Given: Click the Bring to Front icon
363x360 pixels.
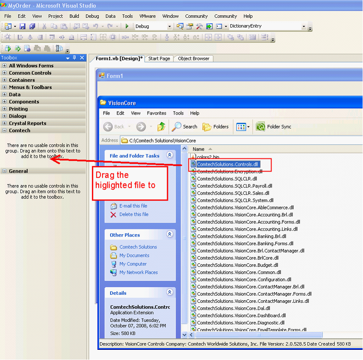Looking at the screenshot, I should coord(230,37).
